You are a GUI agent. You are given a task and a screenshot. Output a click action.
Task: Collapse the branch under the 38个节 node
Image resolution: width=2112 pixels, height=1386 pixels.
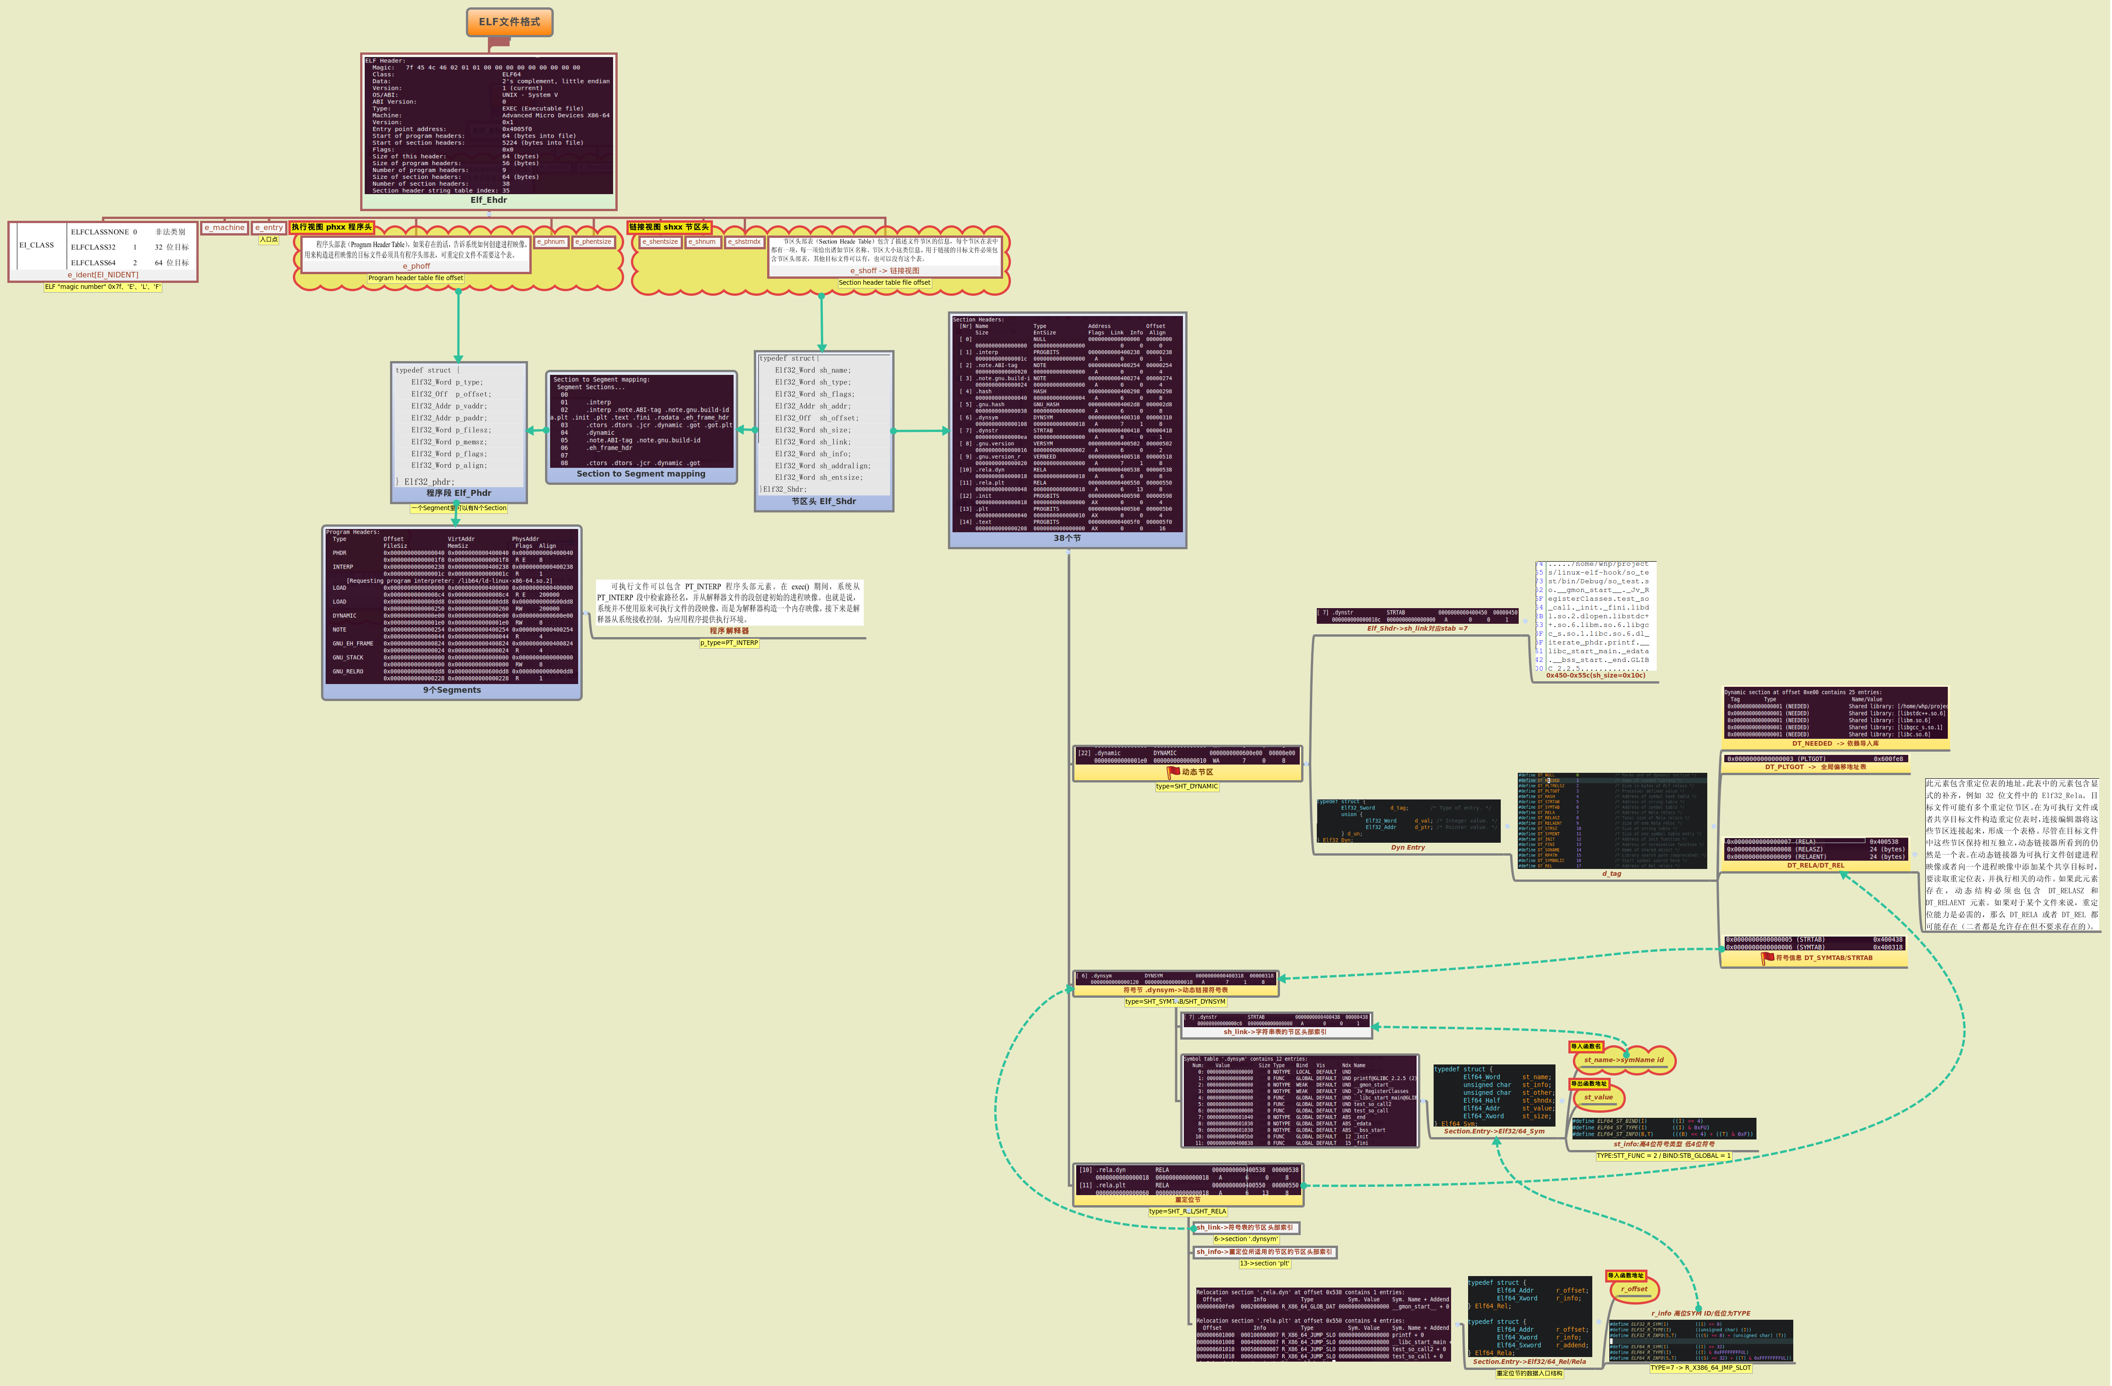pyautogui.click(x=1068, y=551)
